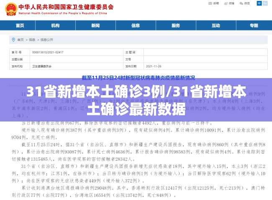Open the 互动 navigation tab
272x200 pixels.
216,25
